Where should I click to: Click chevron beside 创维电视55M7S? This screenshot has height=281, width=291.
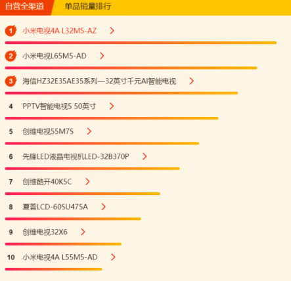[x=89, y=131]
